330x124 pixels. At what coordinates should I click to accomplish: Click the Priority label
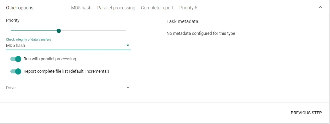click(13, 20)
